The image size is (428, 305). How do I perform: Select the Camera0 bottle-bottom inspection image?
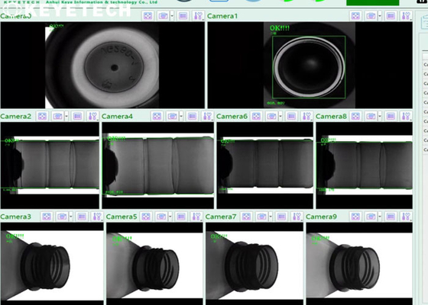(102, 66)
